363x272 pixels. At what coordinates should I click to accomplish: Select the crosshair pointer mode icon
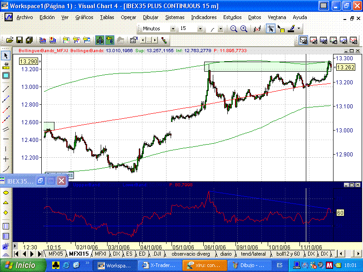(x=270, y=29)
